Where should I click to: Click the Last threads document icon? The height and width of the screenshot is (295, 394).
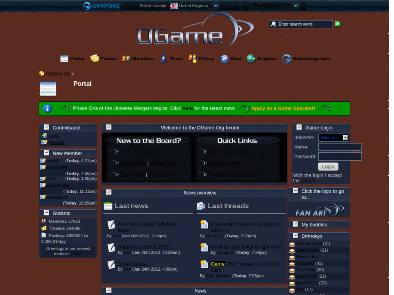click(x=201, y=206)
